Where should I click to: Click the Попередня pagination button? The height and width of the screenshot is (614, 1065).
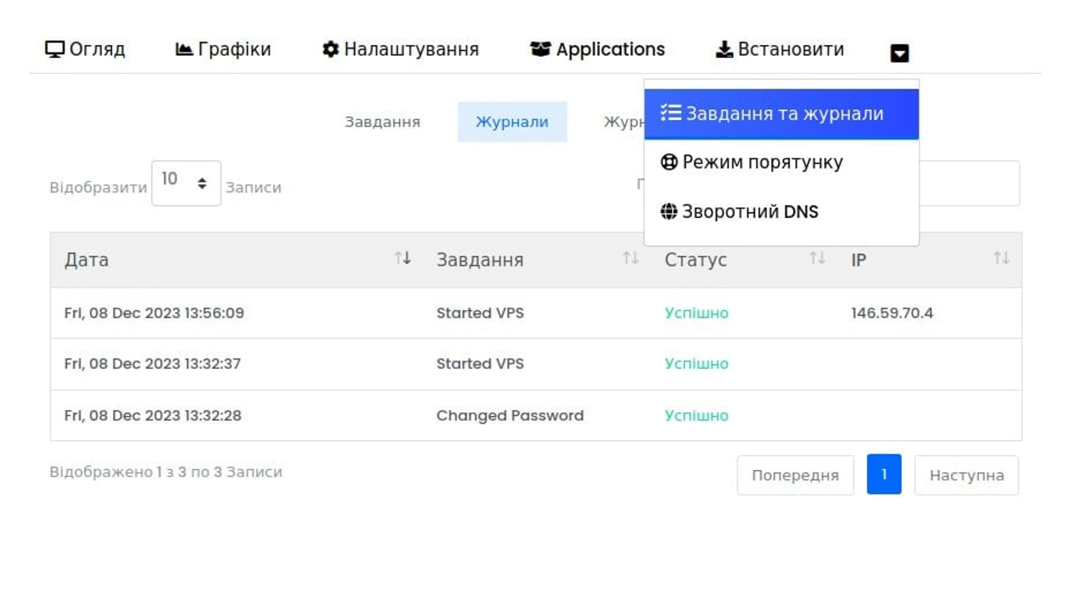795,475
